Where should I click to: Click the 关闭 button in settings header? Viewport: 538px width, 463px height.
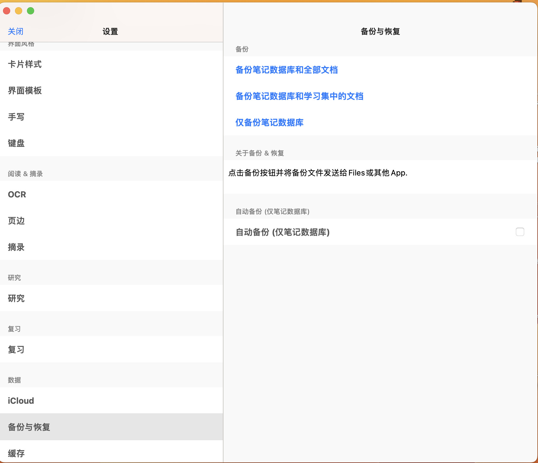click(16, 31)
